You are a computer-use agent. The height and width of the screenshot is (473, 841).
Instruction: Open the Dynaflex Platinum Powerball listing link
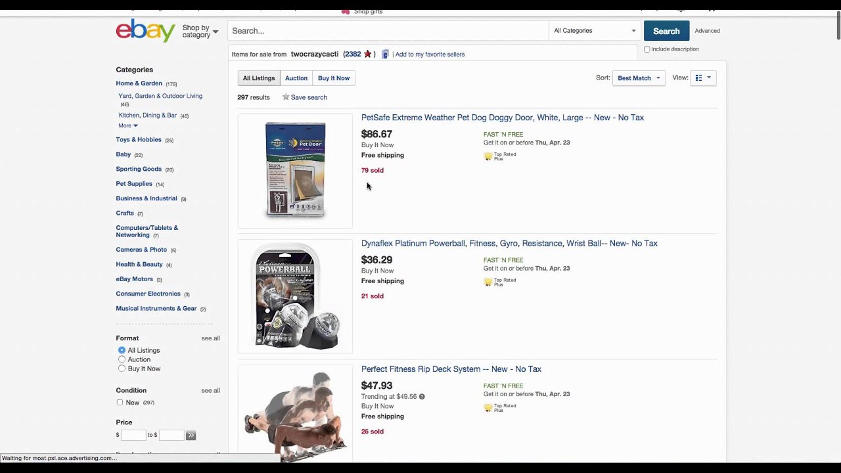[509, 243]
